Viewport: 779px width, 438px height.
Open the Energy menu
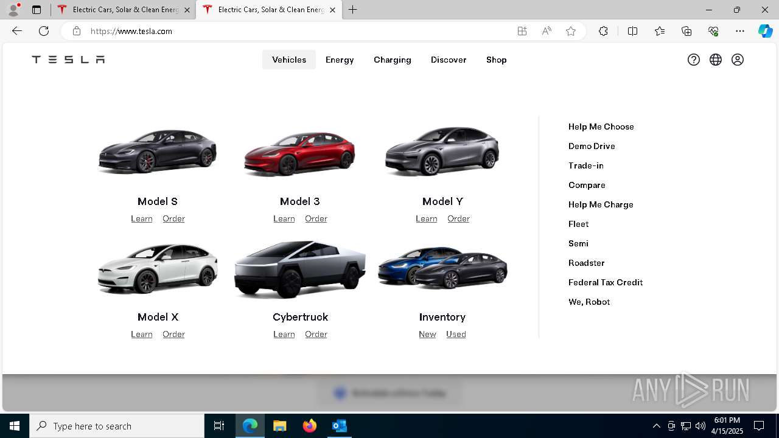(x=340, y=60)
